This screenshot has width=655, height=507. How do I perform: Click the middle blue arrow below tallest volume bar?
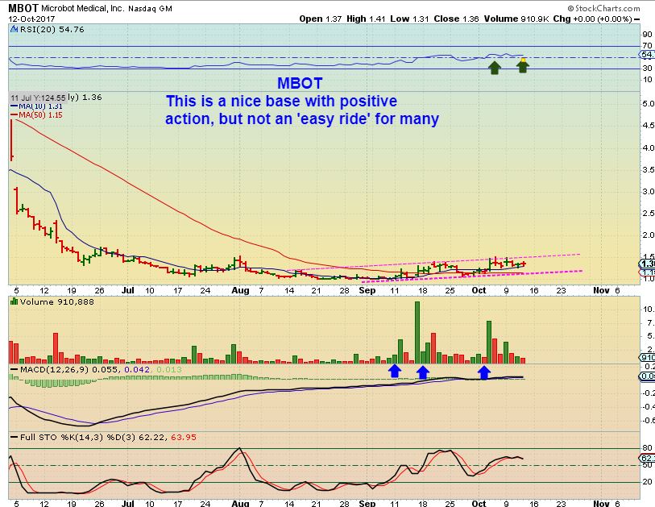pyautogui.click(x=422, y=371)
